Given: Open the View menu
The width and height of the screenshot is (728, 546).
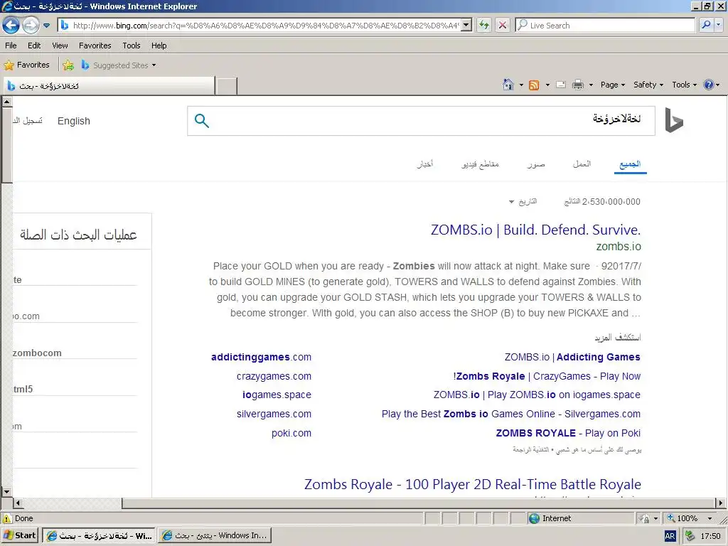Looking at the screenshot, I should tap(60, 45).
